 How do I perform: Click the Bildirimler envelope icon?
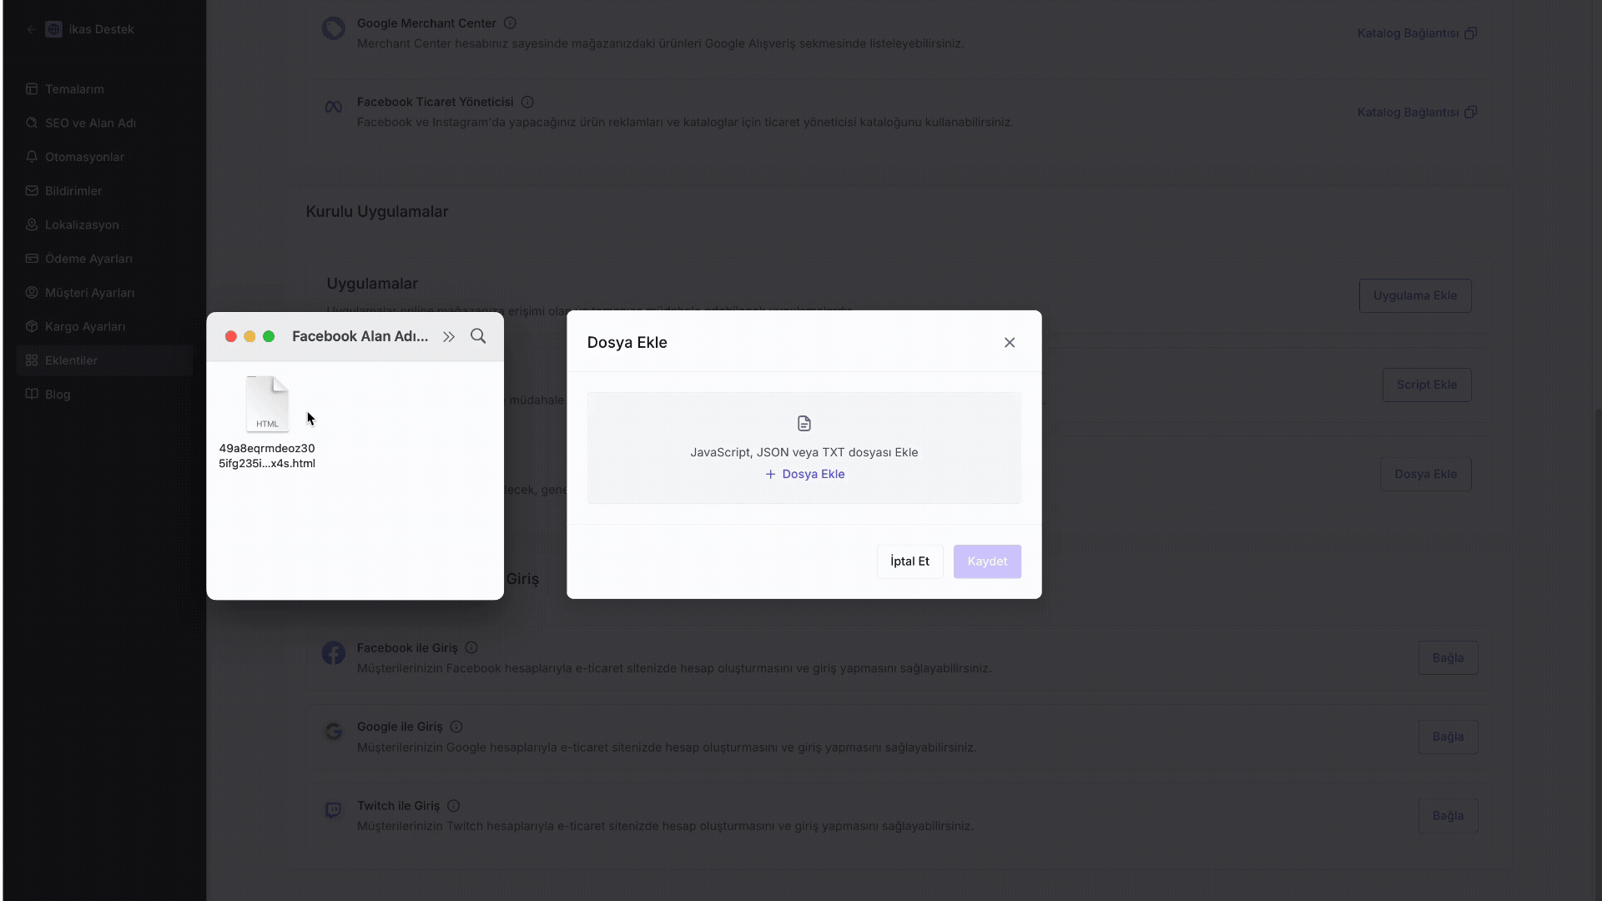32,191
